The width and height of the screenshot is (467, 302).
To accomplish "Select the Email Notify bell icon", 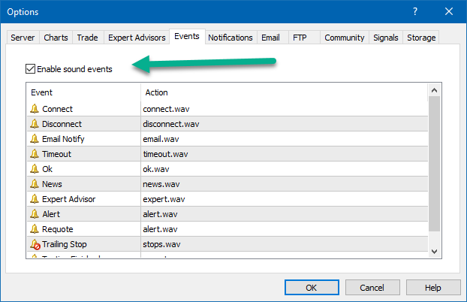I will pyautogui.click(x=35, y=139).
